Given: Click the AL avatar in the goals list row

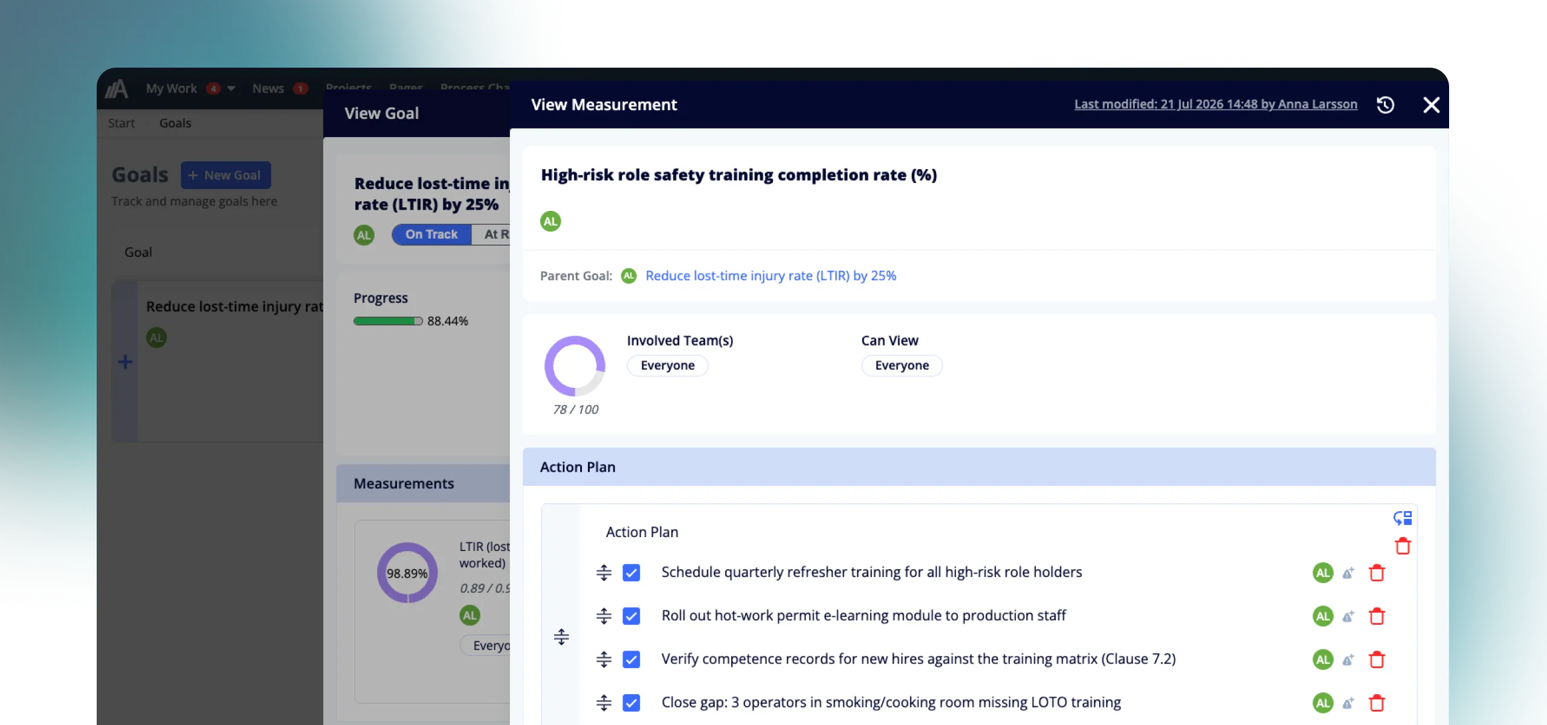Looking at the screenshot, I should pyautogui.click(x=157, y=338).
